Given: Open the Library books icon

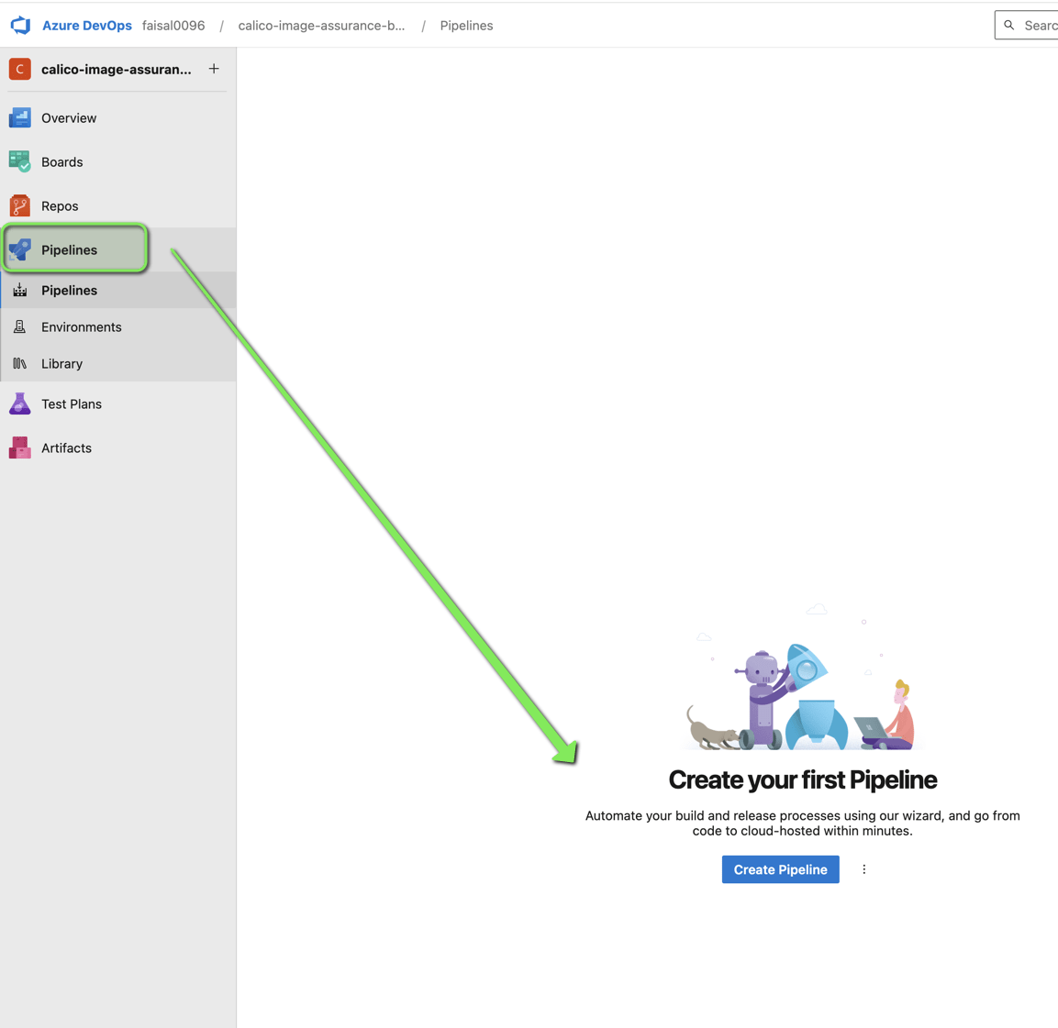Looking at the screenshot, I should coord(20,364).
